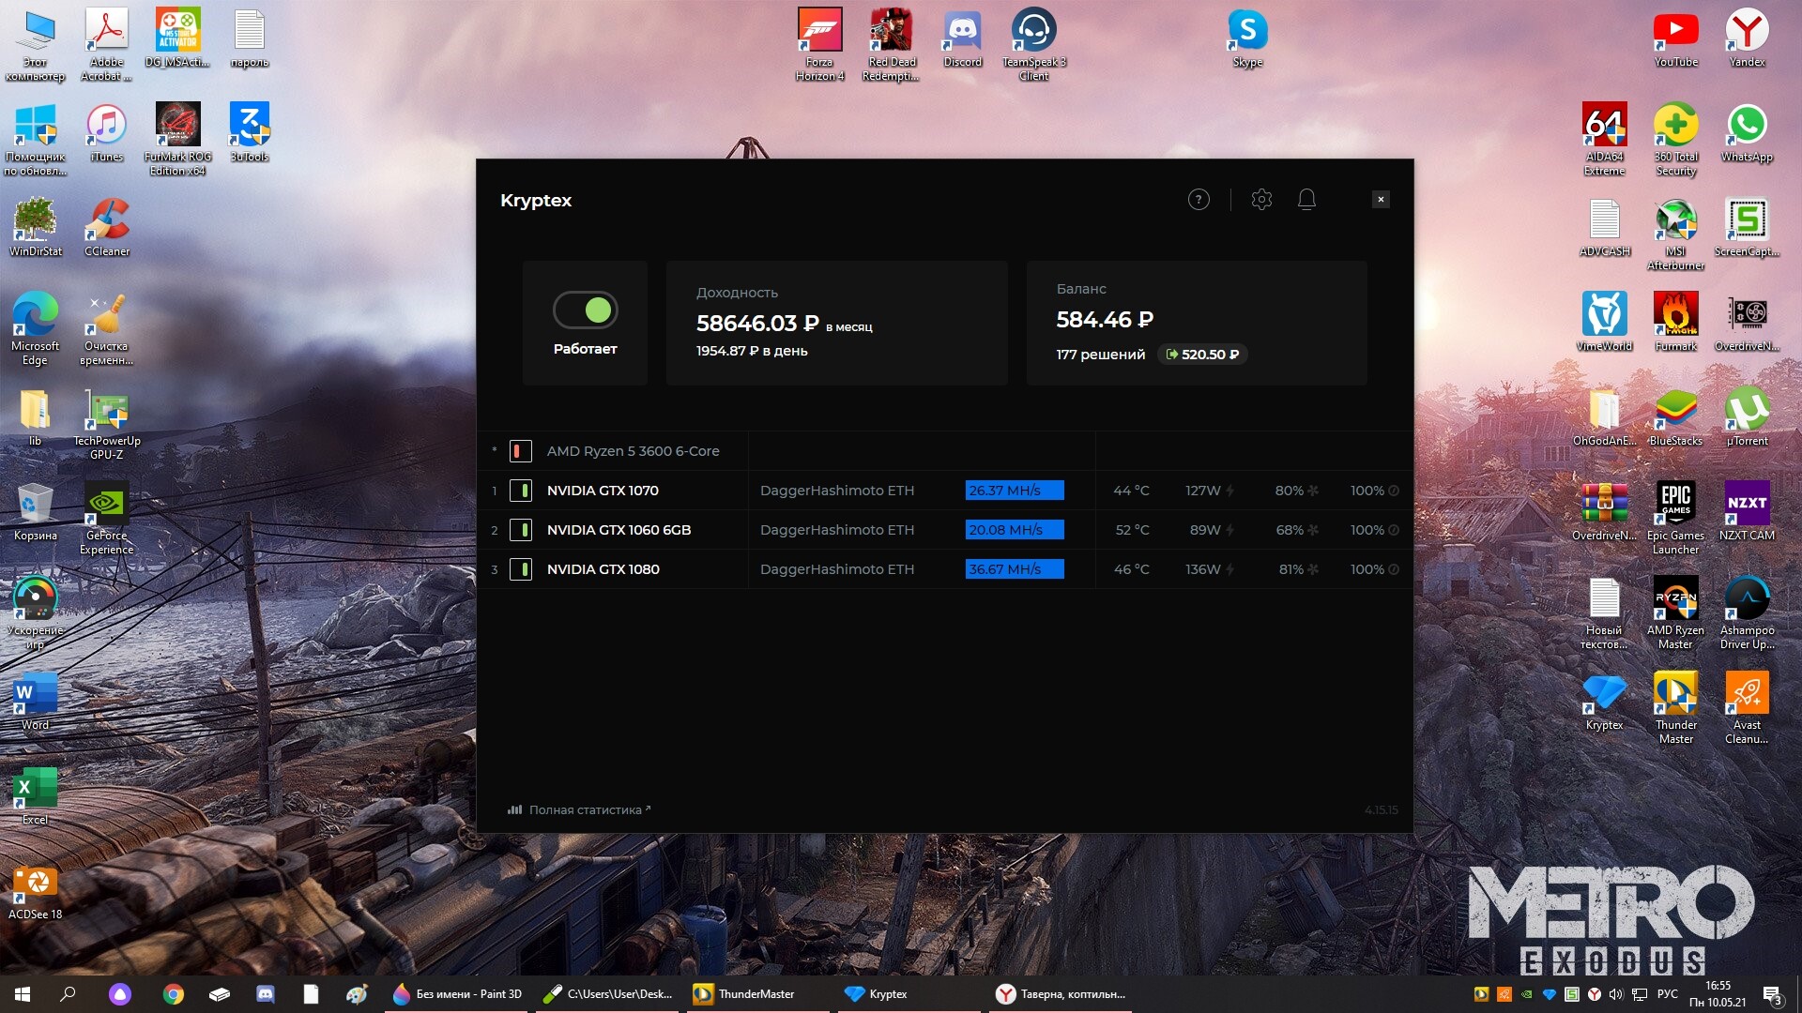Screen dimensions: 1802x1013
Task: Open the NZXT CAM desktop icon
Action: tap(1747, 511)
